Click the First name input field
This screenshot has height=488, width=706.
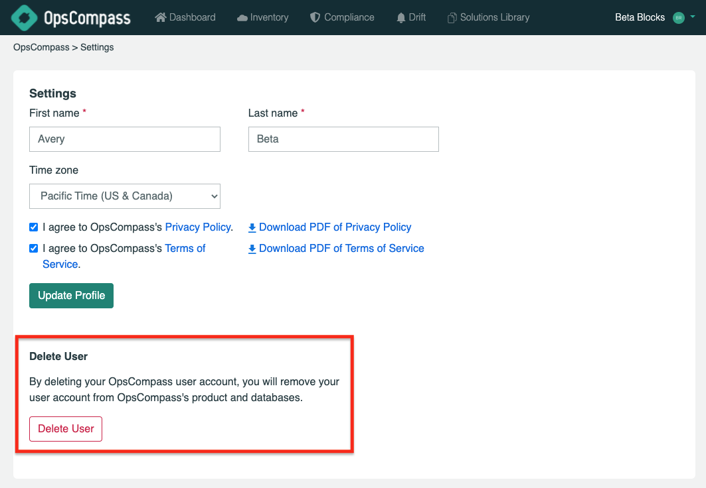[x=124, y=139]
